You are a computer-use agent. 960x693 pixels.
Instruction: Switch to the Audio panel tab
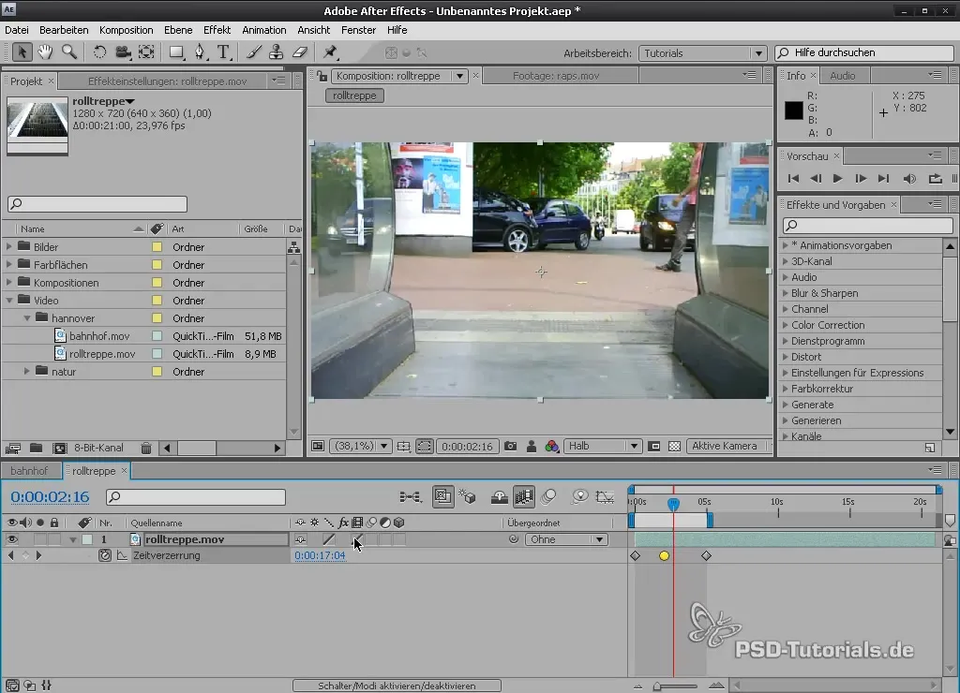pyautogui.click(x=843, y=76)
